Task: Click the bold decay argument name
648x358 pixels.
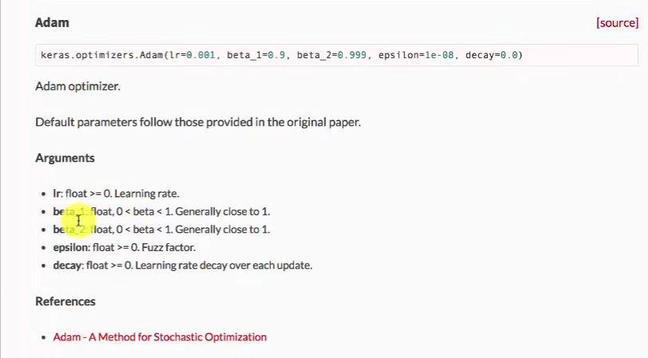Action: [x=68, y=266]
